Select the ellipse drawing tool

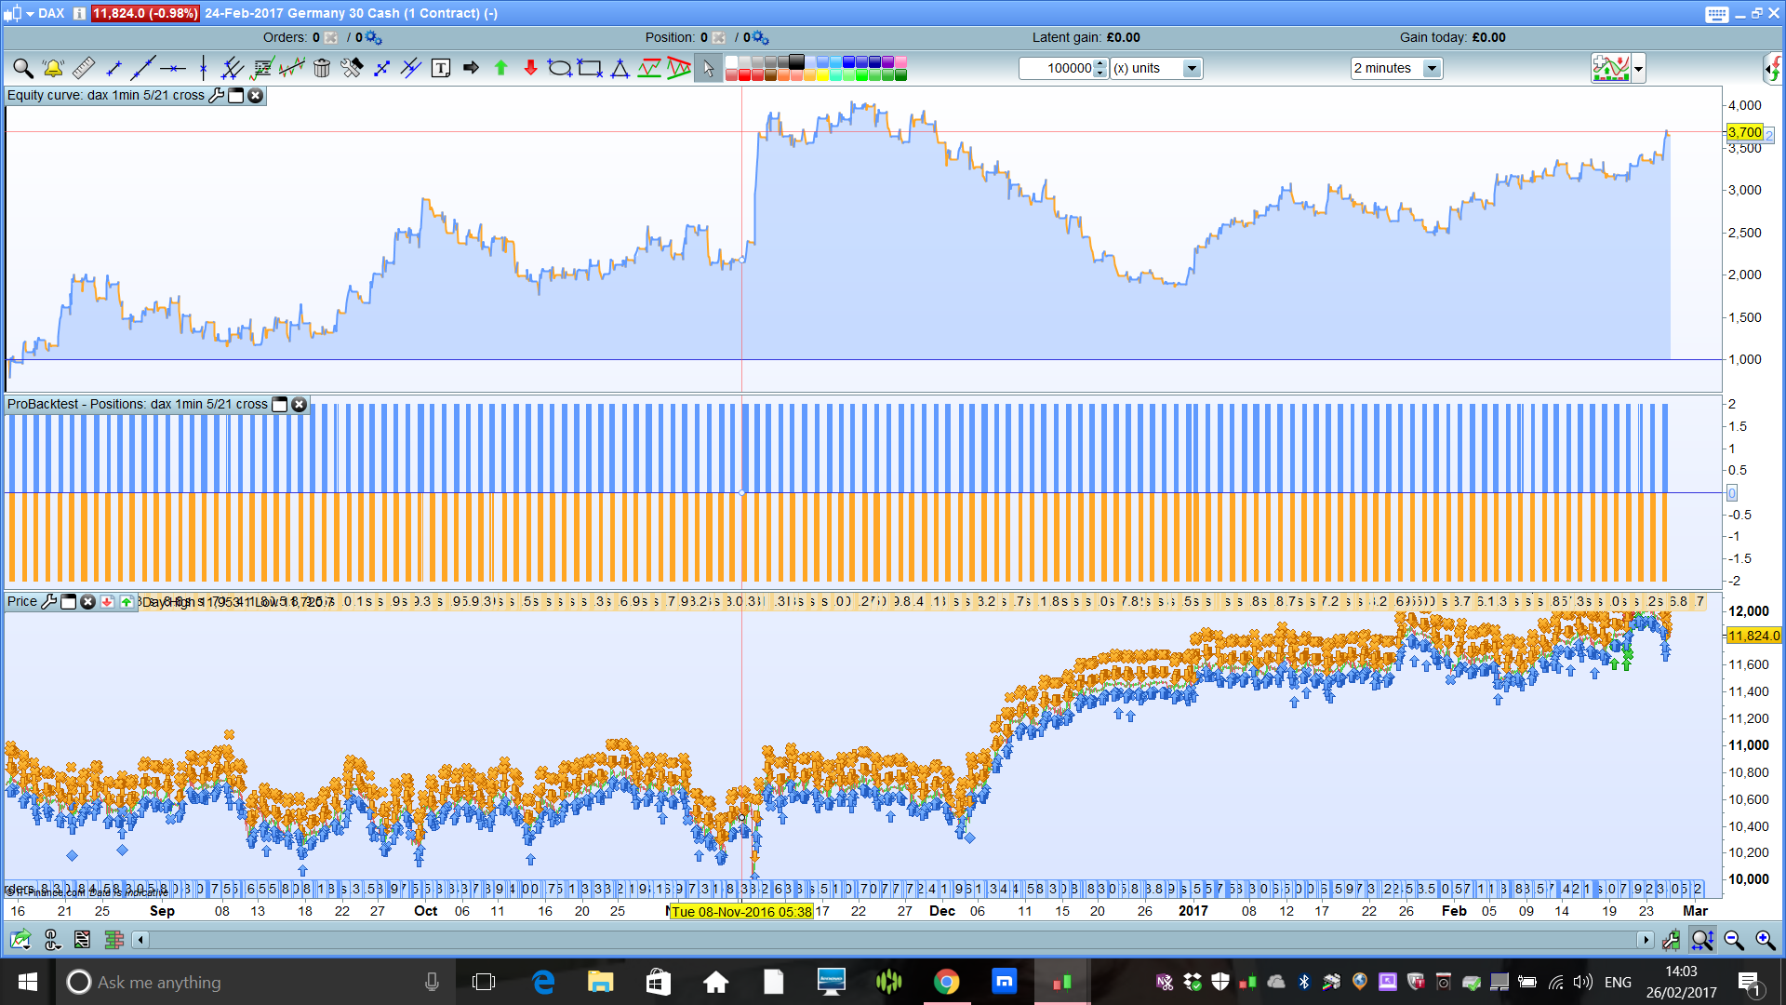pyautogui.click(x=559, y=68)
